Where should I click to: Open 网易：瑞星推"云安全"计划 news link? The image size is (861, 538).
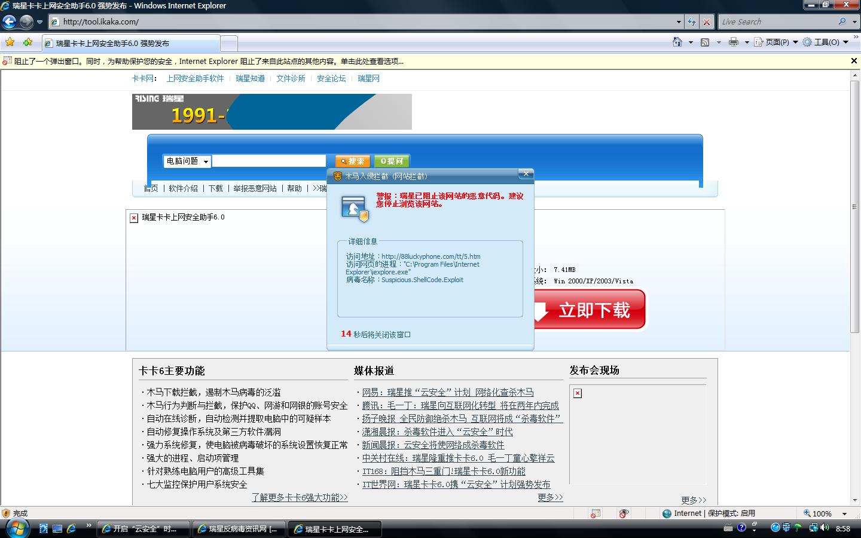448,392
